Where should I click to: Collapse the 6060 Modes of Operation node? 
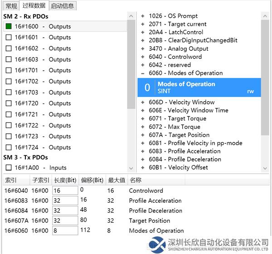pyautogui.click(x=143, y=73)
